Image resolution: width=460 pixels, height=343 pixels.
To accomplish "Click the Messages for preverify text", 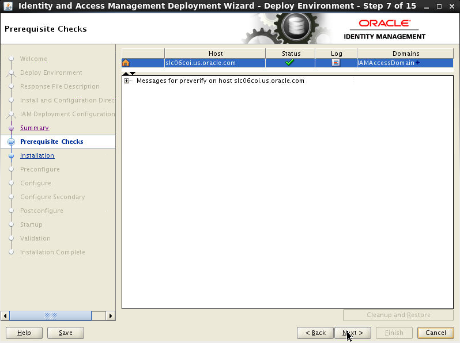I will tap(220, 81).
